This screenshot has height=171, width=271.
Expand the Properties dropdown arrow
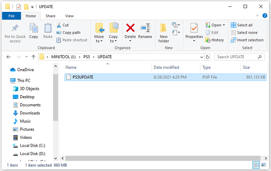[x=194, y=41]
